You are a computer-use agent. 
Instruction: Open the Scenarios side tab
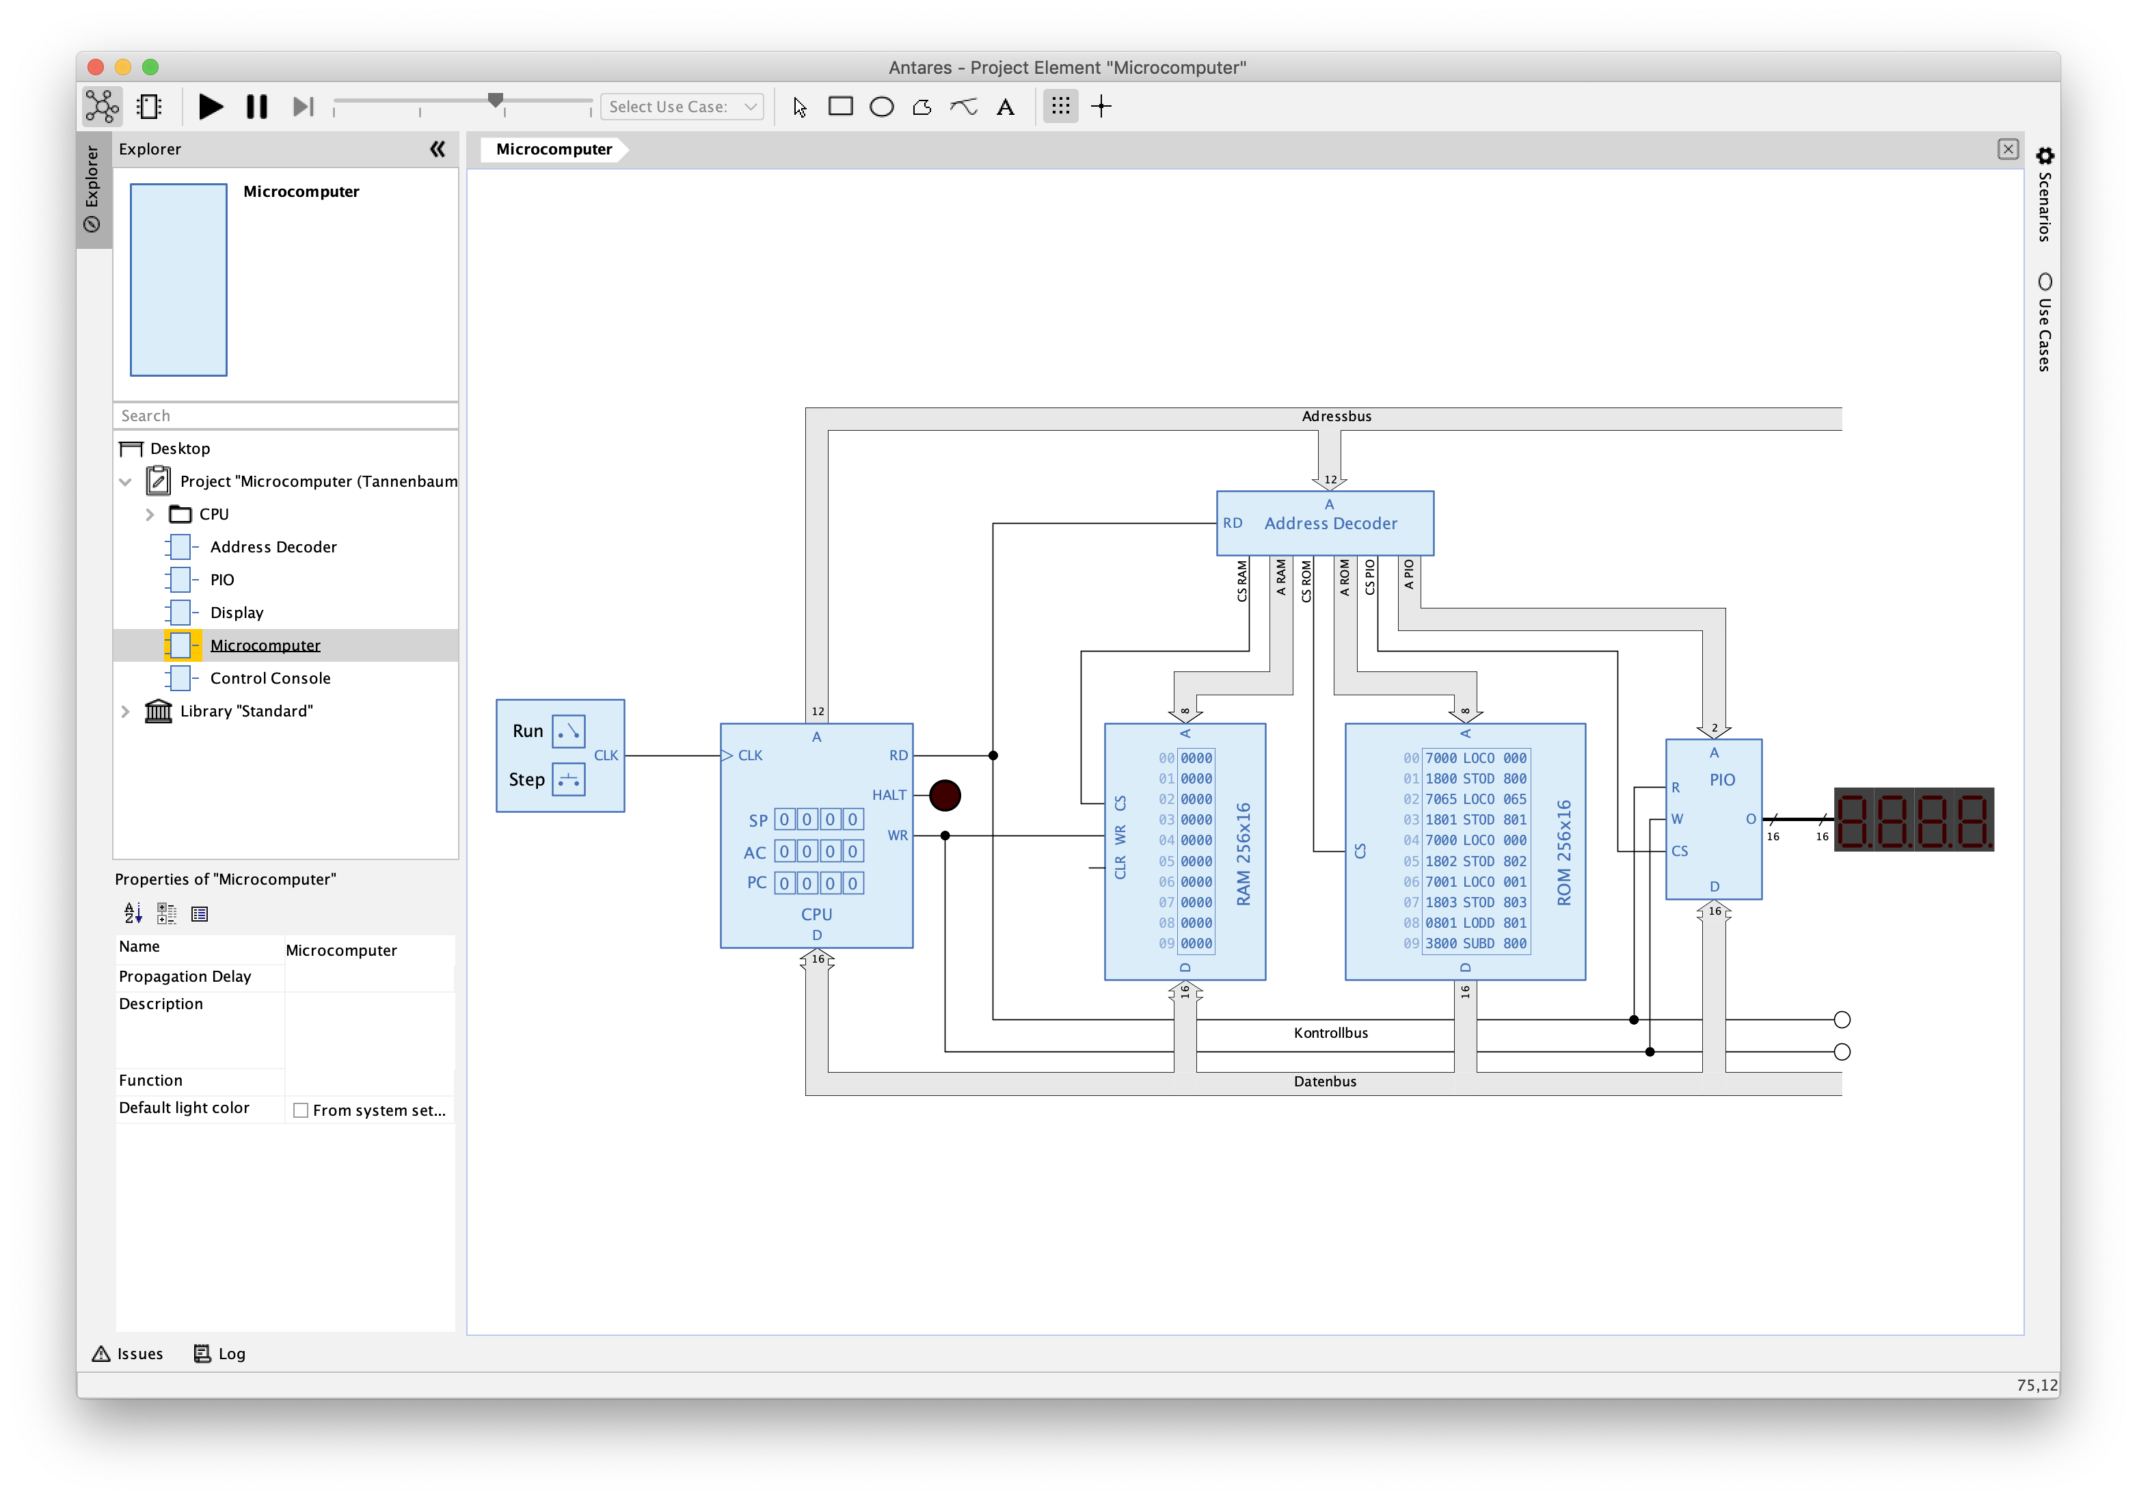(x=2044, y=196)
